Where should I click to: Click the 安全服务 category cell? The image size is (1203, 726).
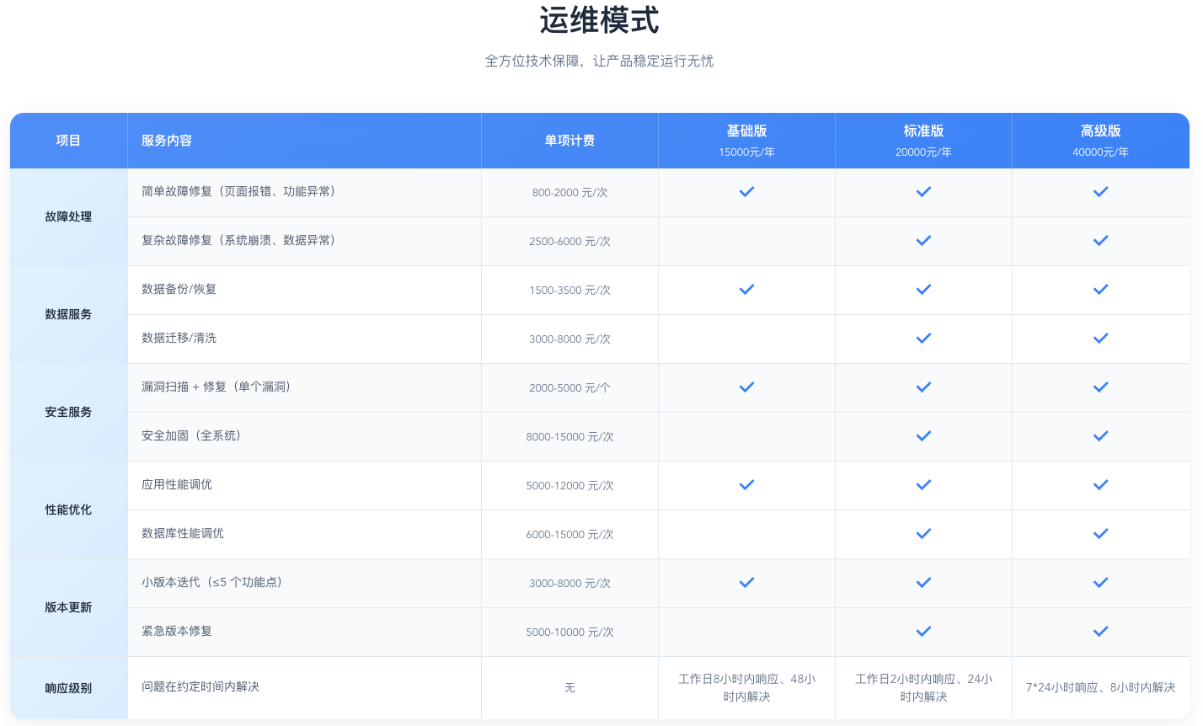(68, 413)
